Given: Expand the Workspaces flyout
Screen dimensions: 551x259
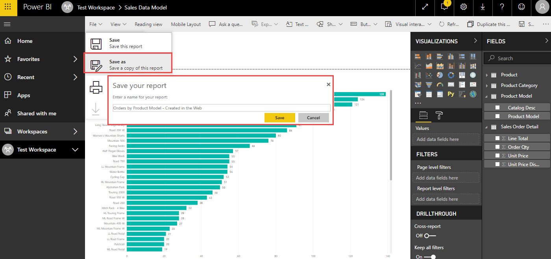Looking at the screenshot, I should [76, 131].
